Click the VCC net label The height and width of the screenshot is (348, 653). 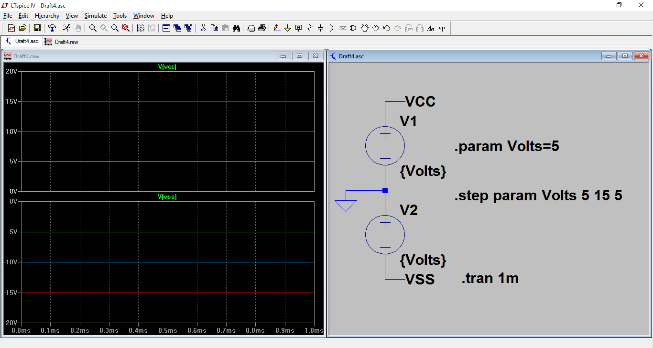420,101
